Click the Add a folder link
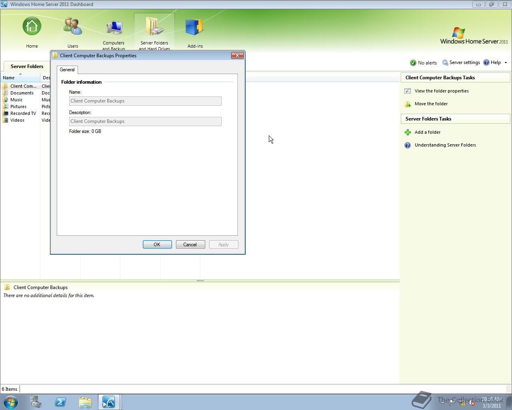 point(428,132)
